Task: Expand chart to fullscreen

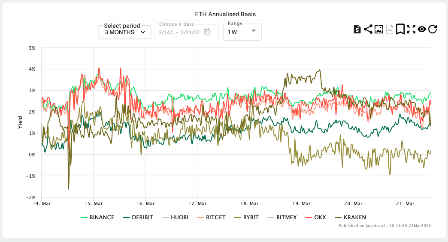Action: [x=411, y=29]
